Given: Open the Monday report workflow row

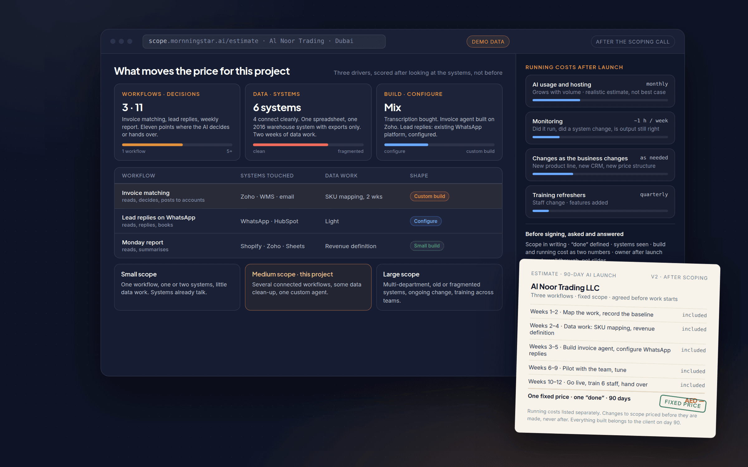Looking at the screenshot, I should (x=308, y=246).
